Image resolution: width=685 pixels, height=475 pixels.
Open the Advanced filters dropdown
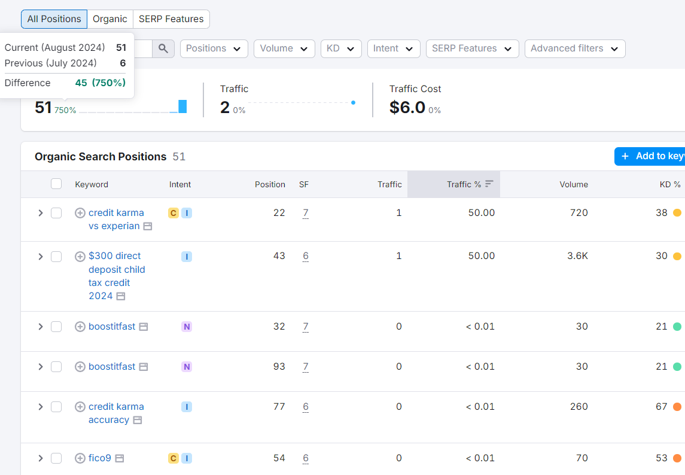575,48
